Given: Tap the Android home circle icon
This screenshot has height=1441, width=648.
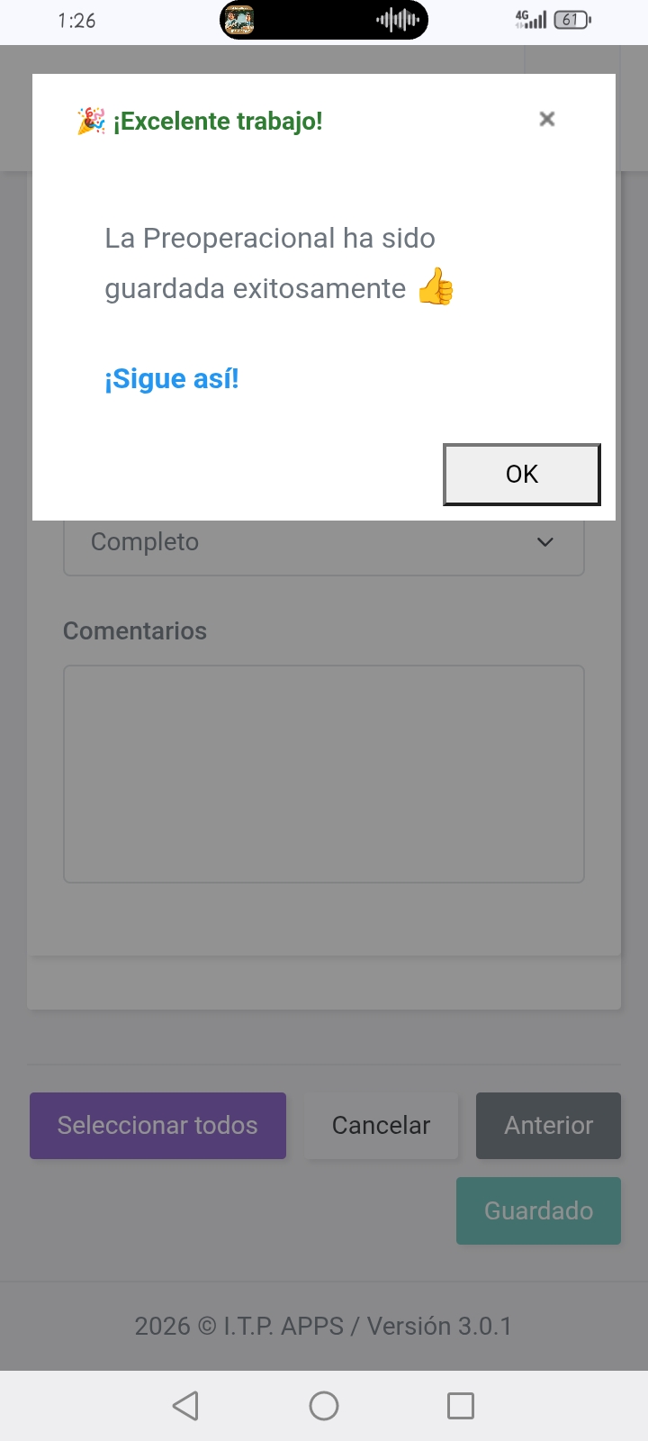Looking at the screenshot, I should click(324, 1406).
